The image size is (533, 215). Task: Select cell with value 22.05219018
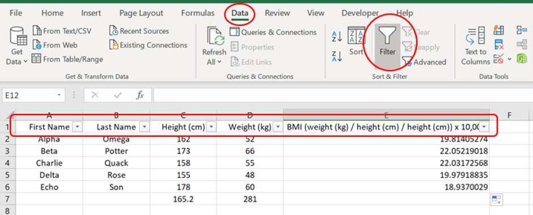pyautogui.click(x=387, y=151)
